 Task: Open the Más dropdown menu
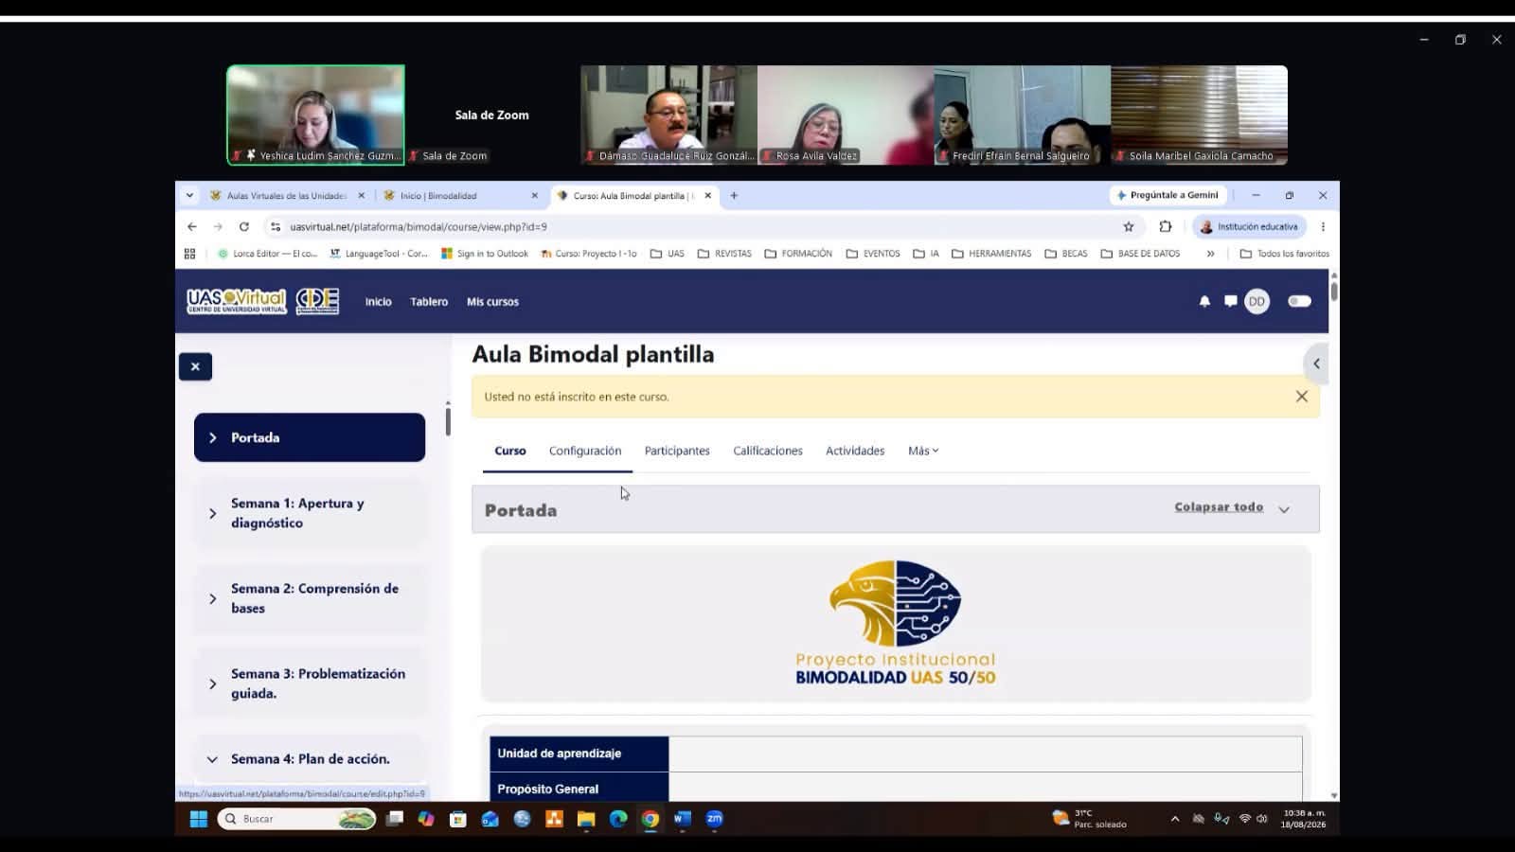pos(923,451)
